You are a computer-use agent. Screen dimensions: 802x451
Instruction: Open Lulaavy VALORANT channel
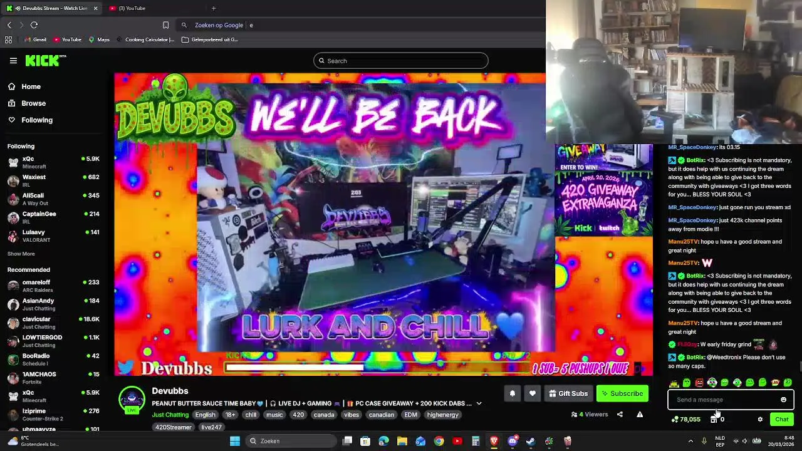(x=53, y=236)
